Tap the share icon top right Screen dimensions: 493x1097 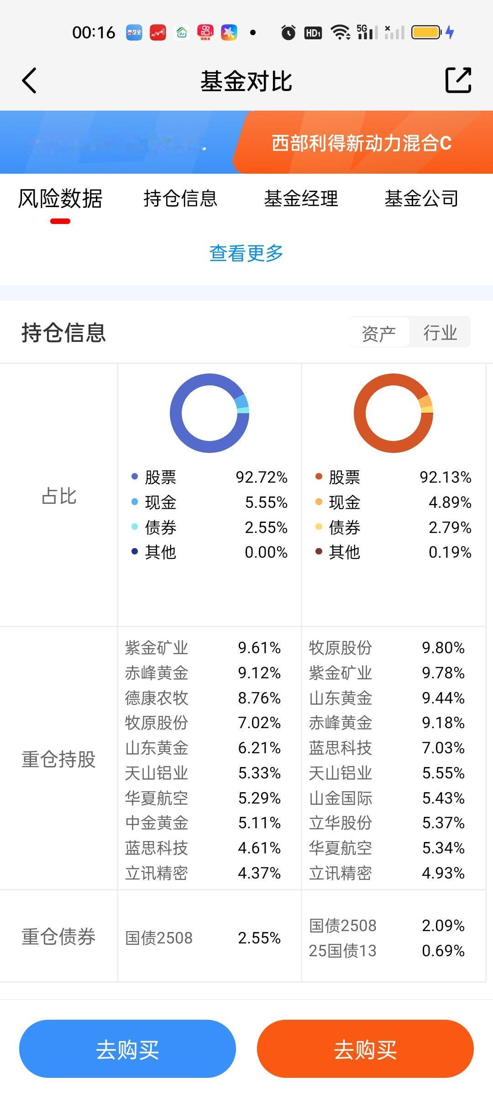coord(458,80)
